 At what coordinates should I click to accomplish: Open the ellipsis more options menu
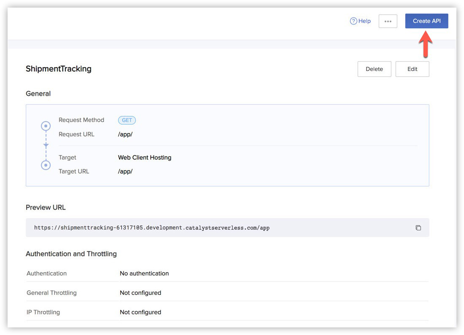[x=388, y=22]
